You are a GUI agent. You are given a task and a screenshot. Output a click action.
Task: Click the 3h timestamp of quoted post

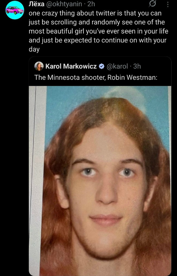(137, 66)
